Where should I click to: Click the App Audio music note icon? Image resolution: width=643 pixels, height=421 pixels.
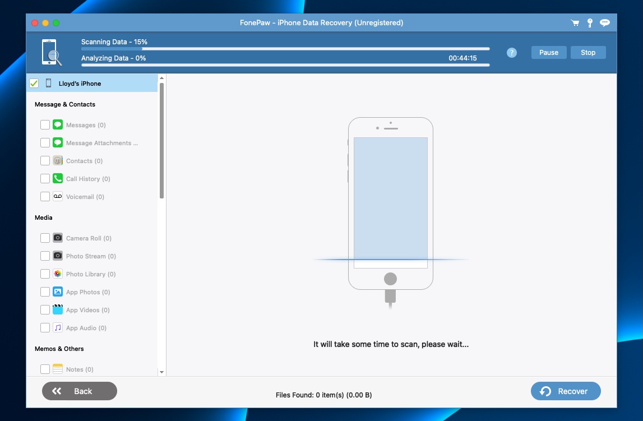point(58,327)
